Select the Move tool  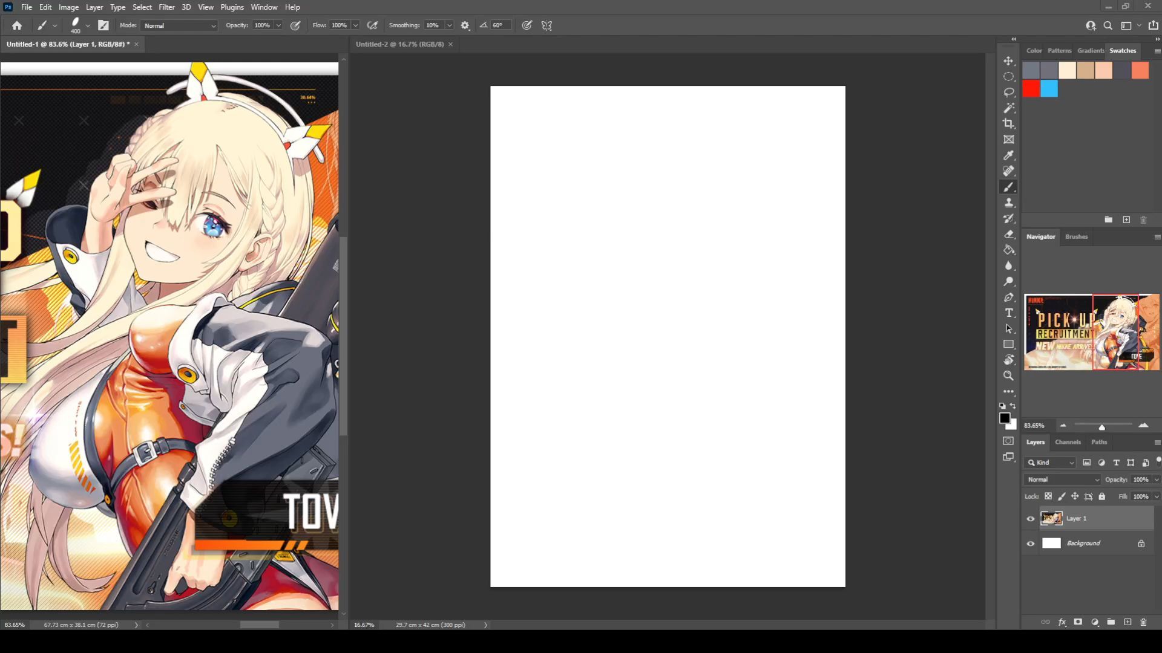1008,61
